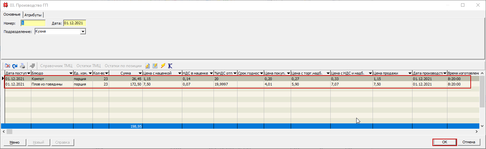Image resolution: width=486 pixels, height=149 pixels.
Task: Click the horizontal scrollbar right arrow
Action: tap(477, 132)
